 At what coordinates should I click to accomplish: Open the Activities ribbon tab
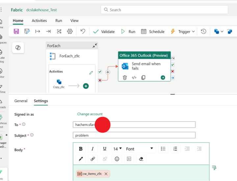[x=39, y=21]
